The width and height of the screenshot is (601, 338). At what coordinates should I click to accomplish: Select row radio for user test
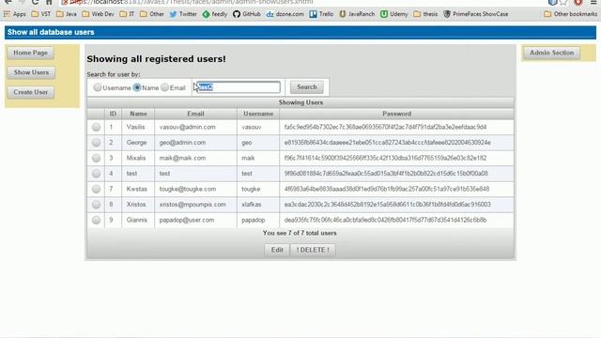pyautogui.click(x=96, y=174)
